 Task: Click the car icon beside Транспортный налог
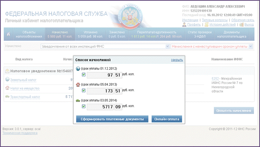click(x=7, y=96)
